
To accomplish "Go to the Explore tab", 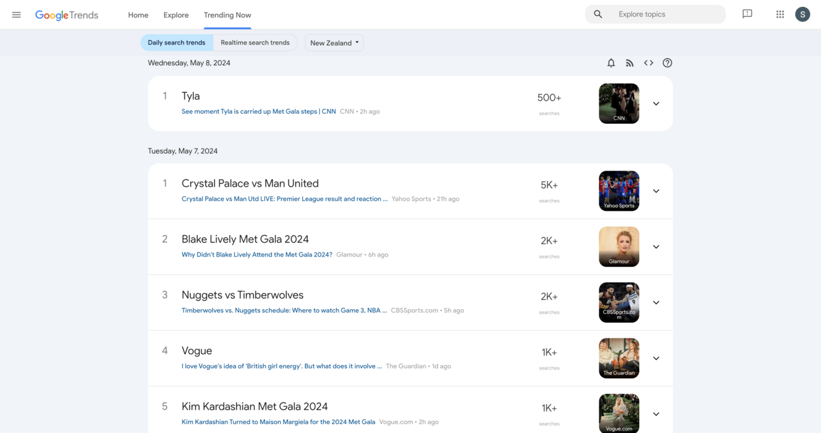I will 176,15.
